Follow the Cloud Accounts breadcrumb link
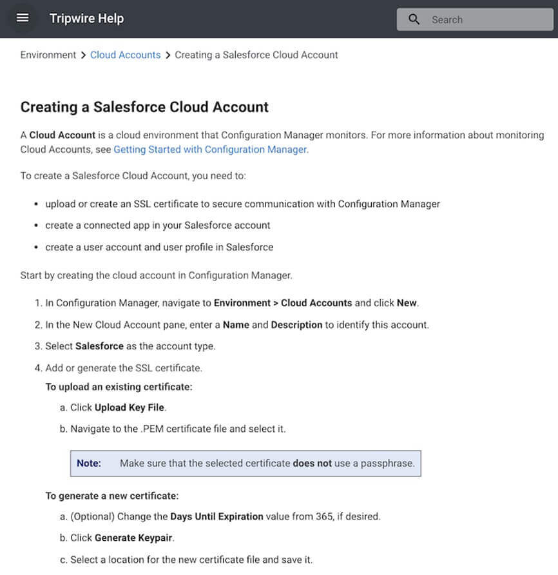The height and width of the screenshot is (575, 558). pyautogui.click(x=125, y=55)
